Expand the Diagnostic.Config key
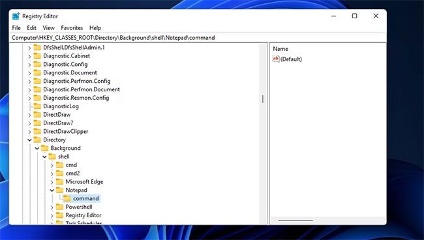This screenshot has width=424, height=240. (x=29, y=65)
